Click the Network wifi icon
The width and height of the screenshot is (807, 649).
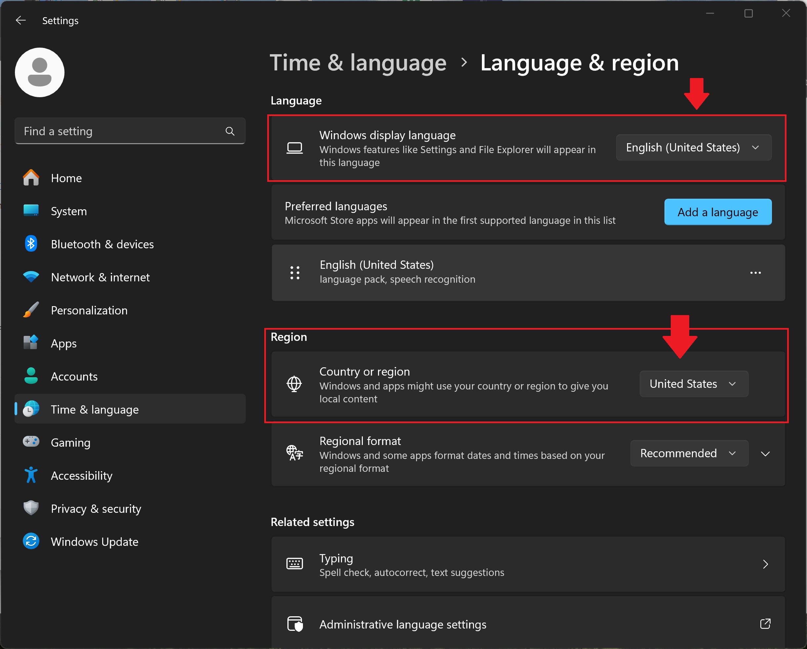pos(31,277)
